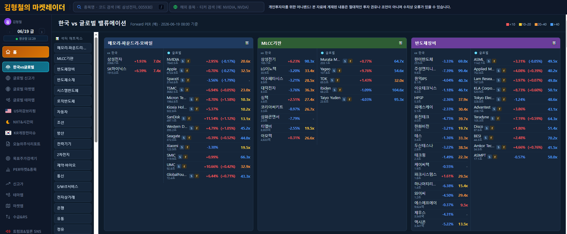Jump to 제약·바이오 sector
567x234 pixels.
point(73,165)
